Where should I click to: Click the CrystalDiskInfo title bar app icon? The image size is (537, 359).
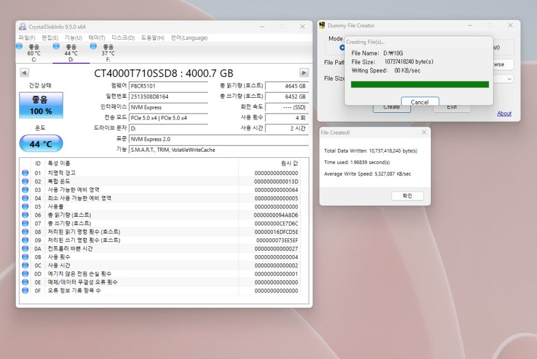[x=23, y=26]
